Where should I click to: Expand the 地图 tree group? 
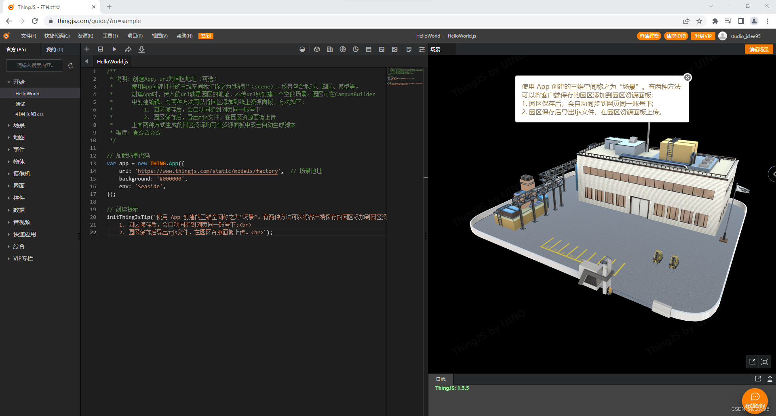click(8, 138)
